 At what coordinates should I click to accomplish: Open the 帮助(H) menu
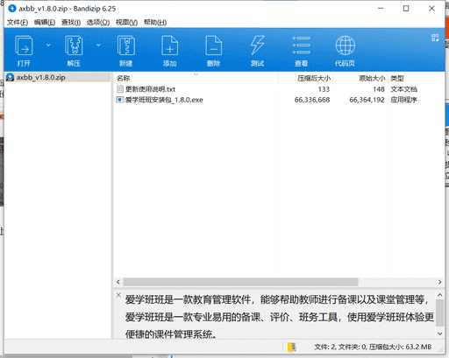click(x=155, y=23)
